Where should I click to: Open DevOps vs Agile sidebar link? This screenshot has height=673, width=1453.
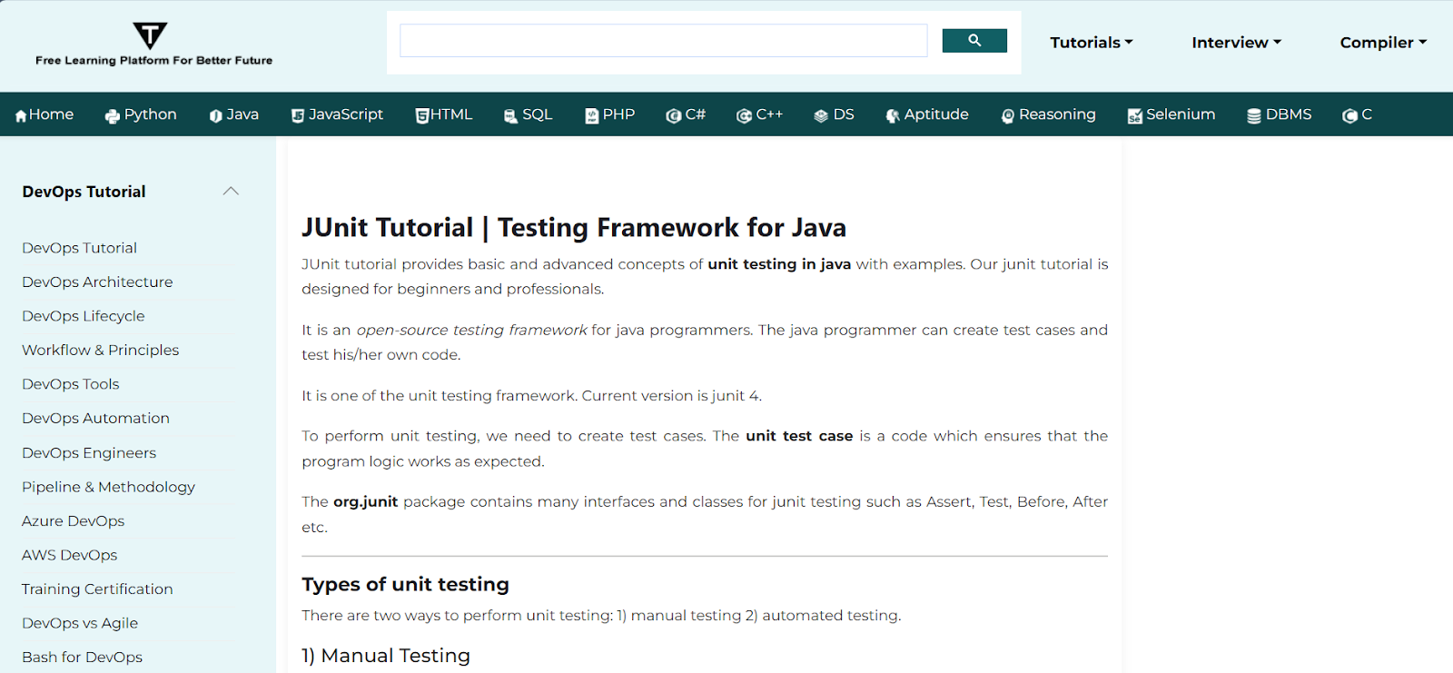click(x=80, y=623)
